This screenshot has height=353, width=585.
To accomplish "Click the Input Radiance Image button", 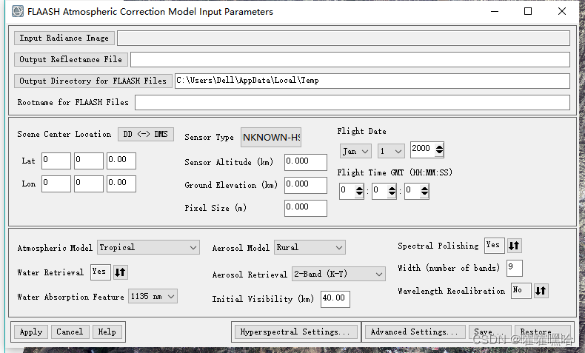I will [x=64, y=38].
